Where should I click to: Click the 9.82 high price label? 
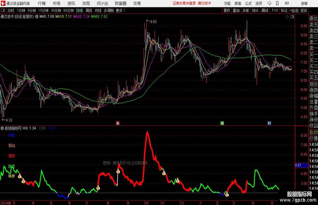pyautogui.click(x=153, y=22)
